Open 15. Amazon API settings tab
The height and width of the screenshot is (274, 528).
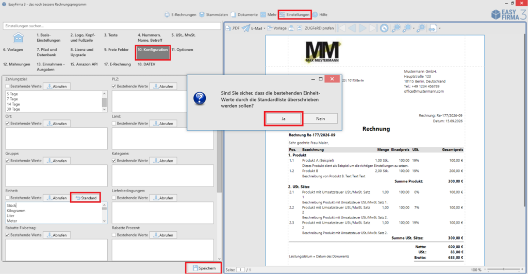pyautogui.click(x=84, y=64)
